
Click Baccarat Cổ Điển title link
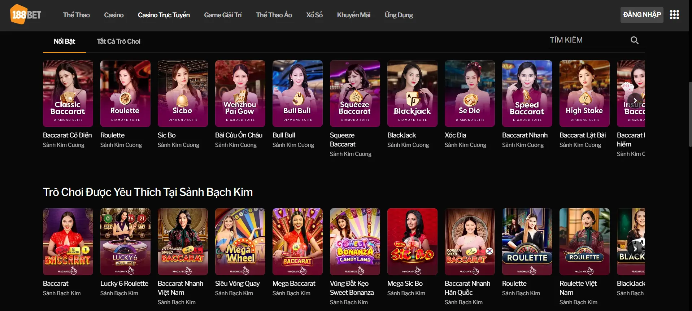pyautogui.click(x=67, y=135)
